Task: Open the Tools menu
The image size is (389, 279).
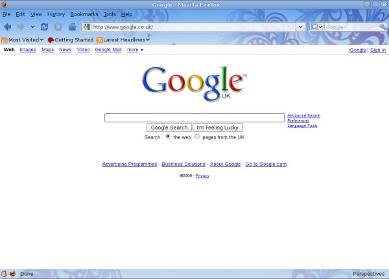Action: (x=110, y=14)
